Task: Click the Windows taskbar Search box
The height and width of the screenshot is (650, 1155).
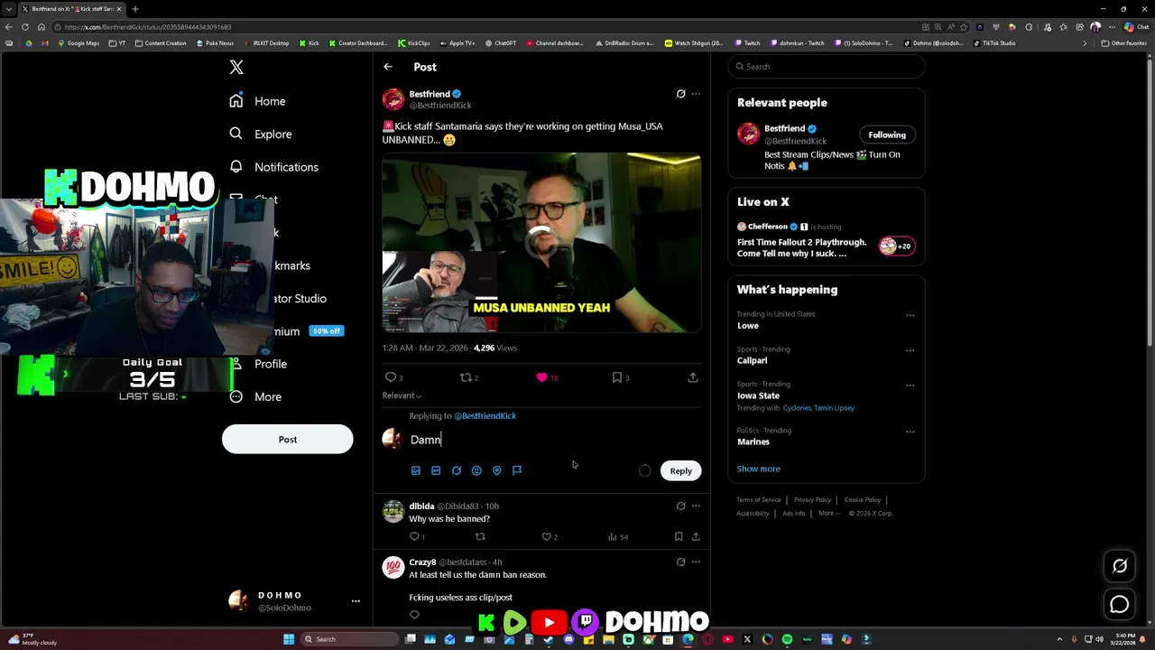Action: (x=350, y=639)
